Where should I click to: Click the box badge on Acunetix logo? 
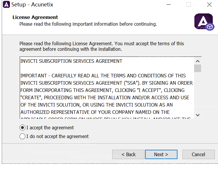click(x=210, y=27)
